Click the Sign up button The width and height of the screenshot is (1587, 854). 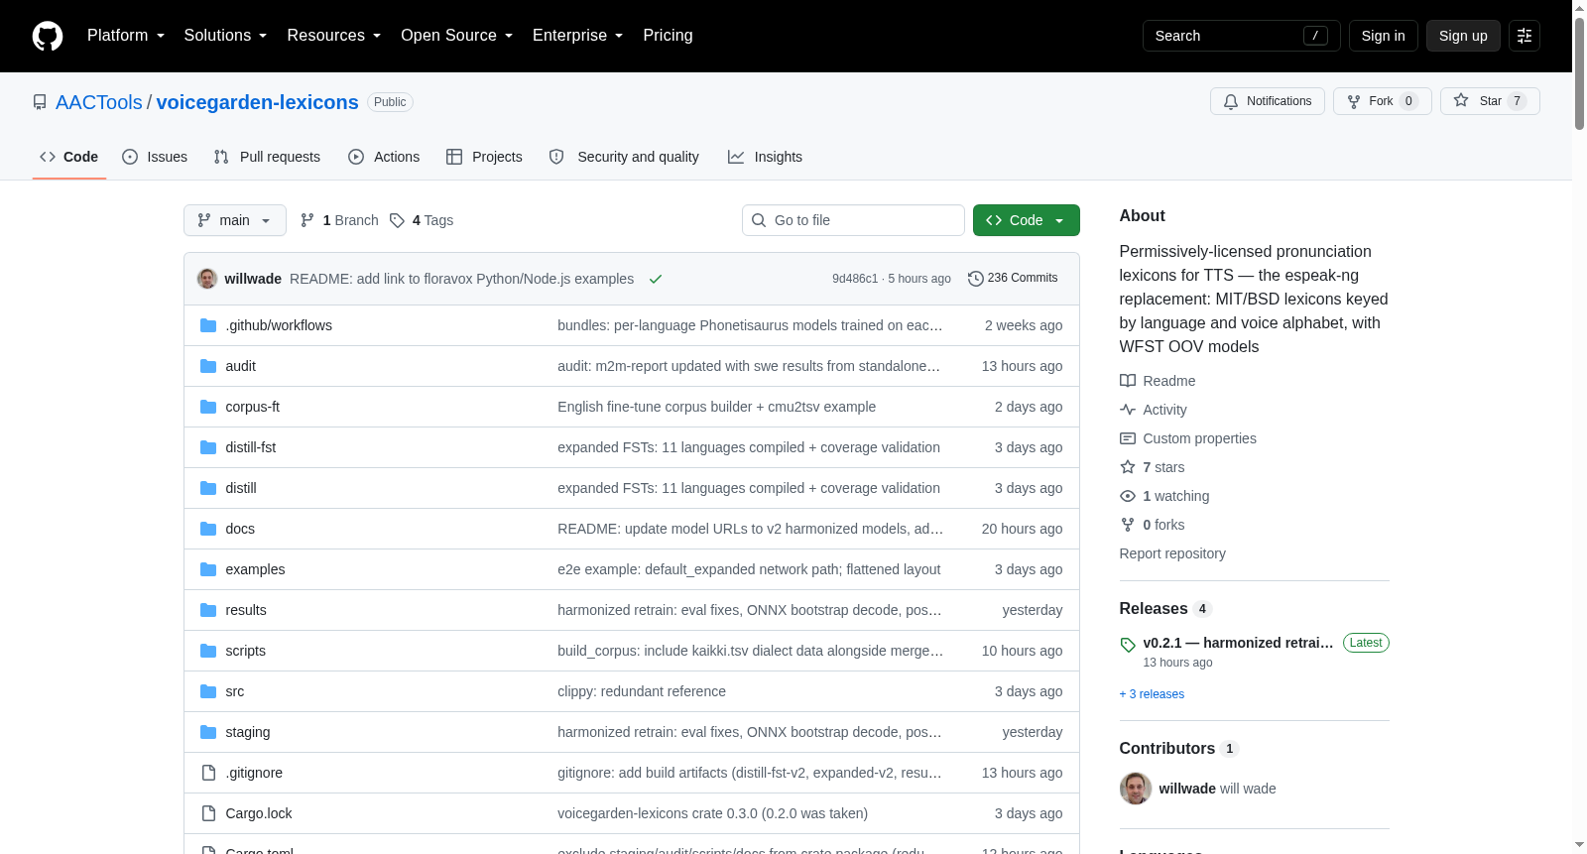(1463, 36)
